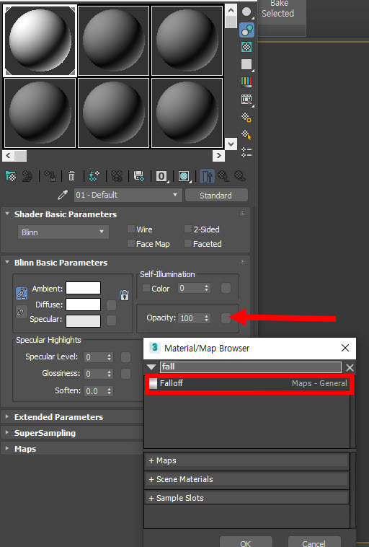Toggle the Show End Result icon
The width and height of the screenshot is (369, 547).
tap(207, 176)
